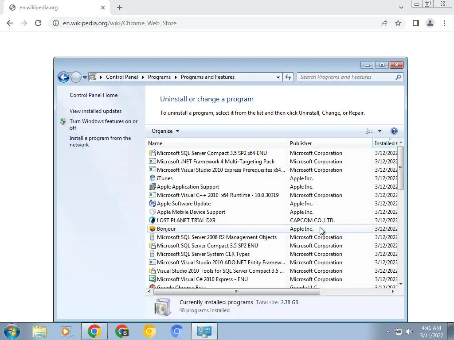Click Programs and Features breadcrumb
Image resolution: width=454 pixels, height=340 pixels.
[207, 77]
